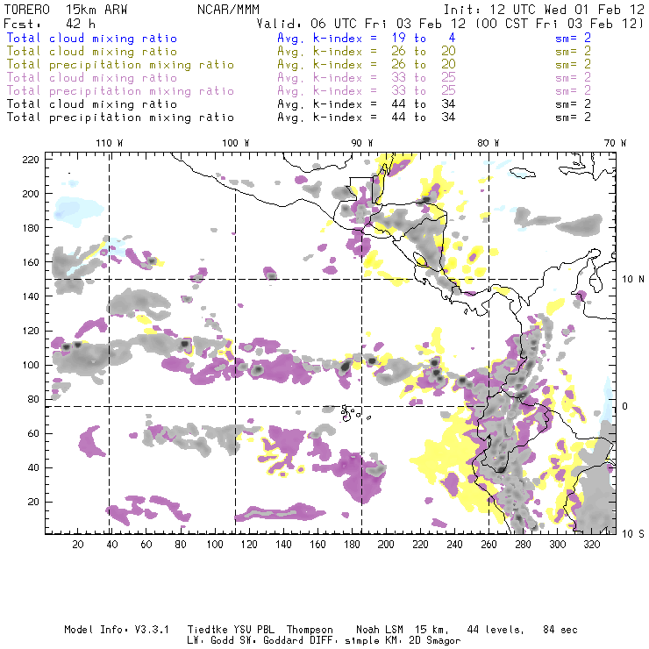This screenshot has height=649, width=649.
Task: Click the violet 'Total cloud mixing ratio' legend label
Action: 92,78
